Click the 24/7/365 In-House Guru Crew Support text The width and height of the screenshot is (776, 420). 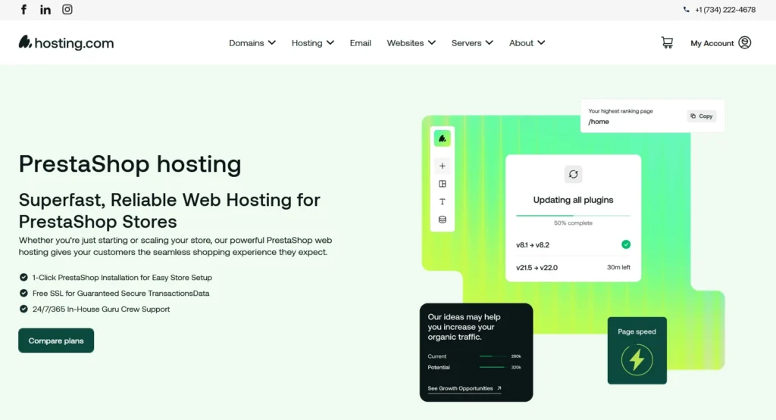tap(101, 310)
